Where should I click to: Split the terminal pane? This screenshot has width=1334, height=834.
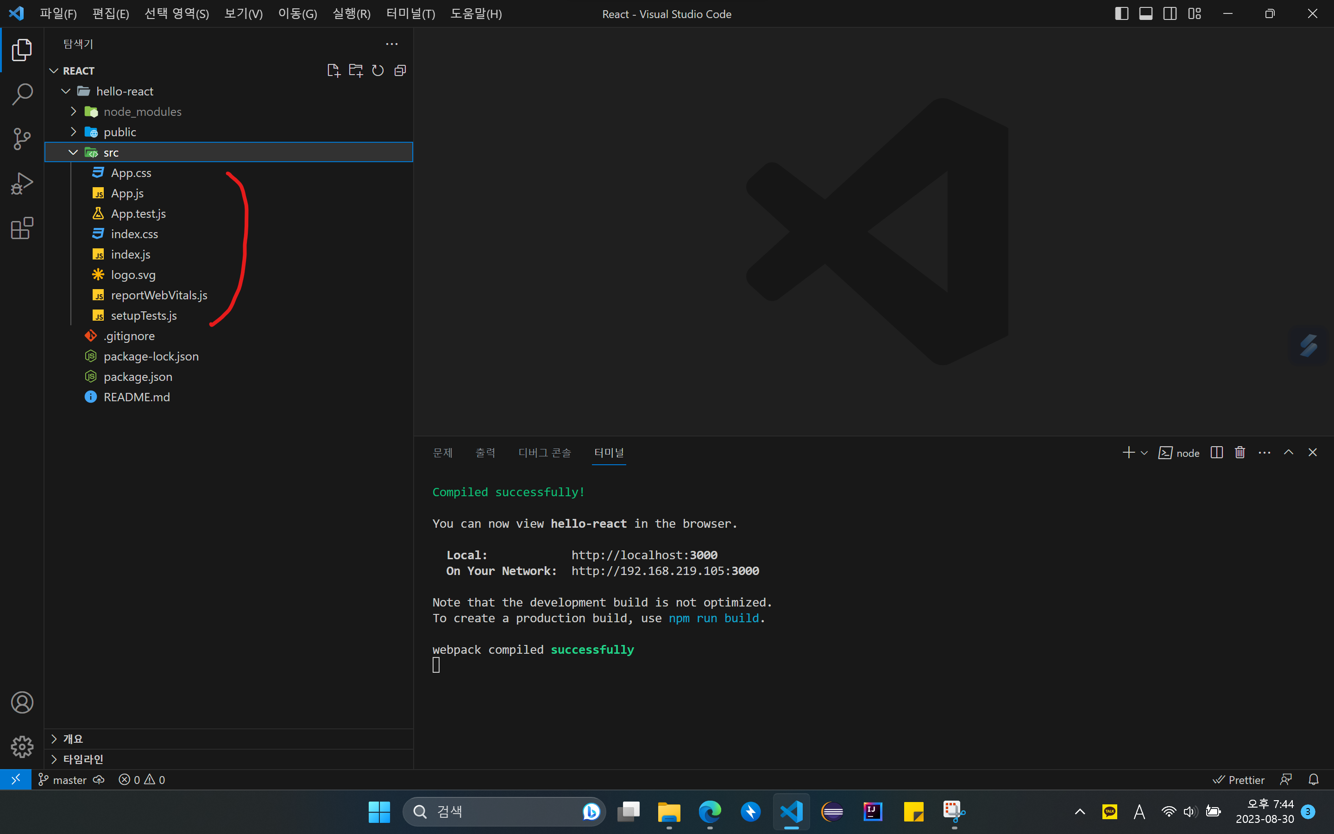point(1217,453)
